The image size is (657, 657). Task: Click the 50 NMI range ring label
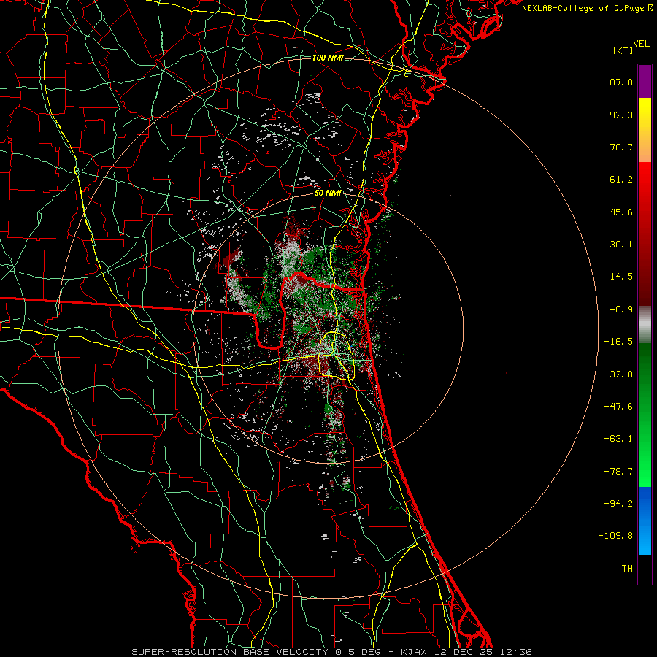[x=328, y=193]
